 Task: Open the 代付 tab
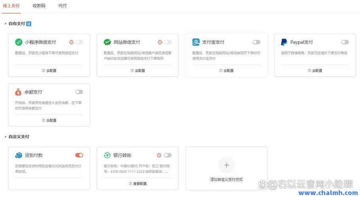point(62,6)
